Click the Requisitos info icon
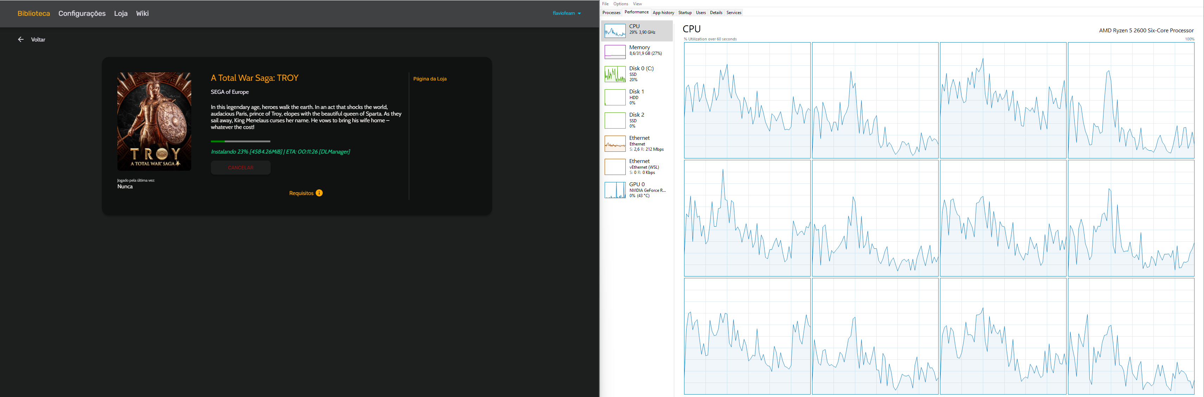 click(319, 193)
